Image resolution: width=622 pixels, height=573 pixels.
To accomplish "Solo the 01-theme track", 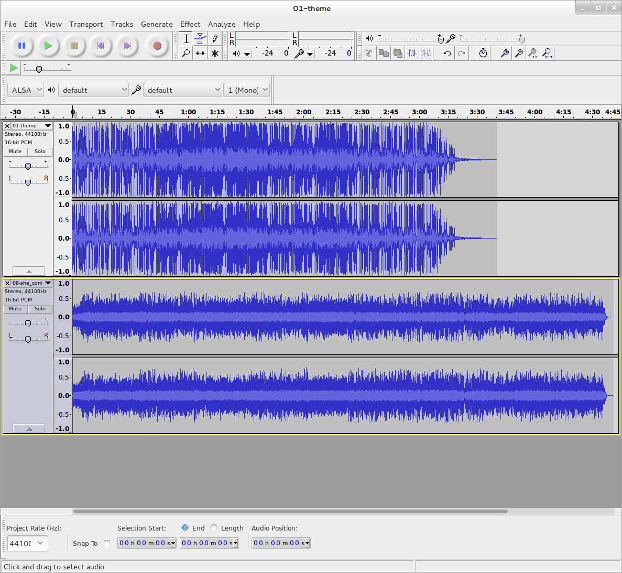I will point(40,152).
